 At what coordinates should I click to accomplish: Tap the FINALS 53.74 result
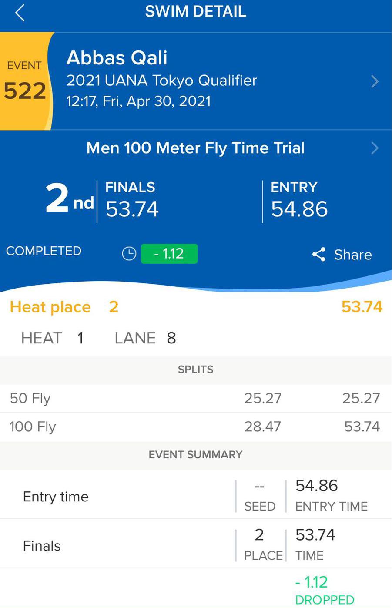pyautogui.click(x=132, y=200)
